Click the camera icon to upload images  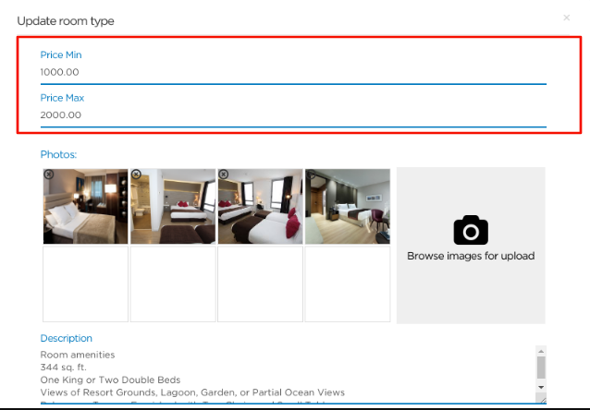tap(471, 230)
